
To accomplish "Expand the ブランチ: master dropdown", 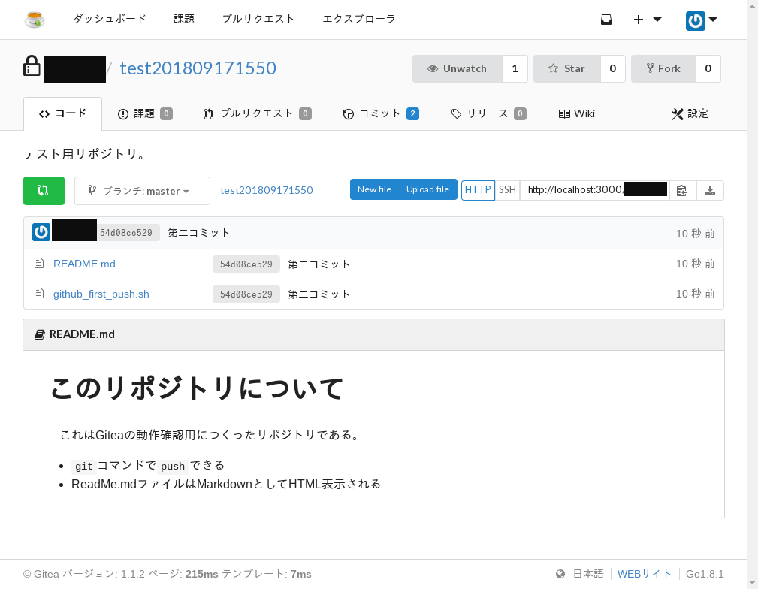I will click(142, 191).
